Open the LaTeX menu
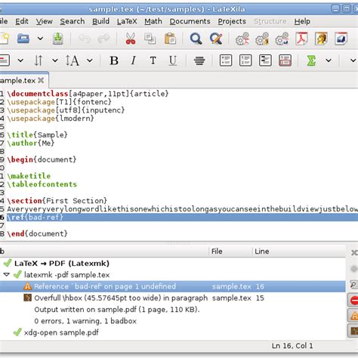Screen dimensions: 358x358 click(x=127, y=21)
